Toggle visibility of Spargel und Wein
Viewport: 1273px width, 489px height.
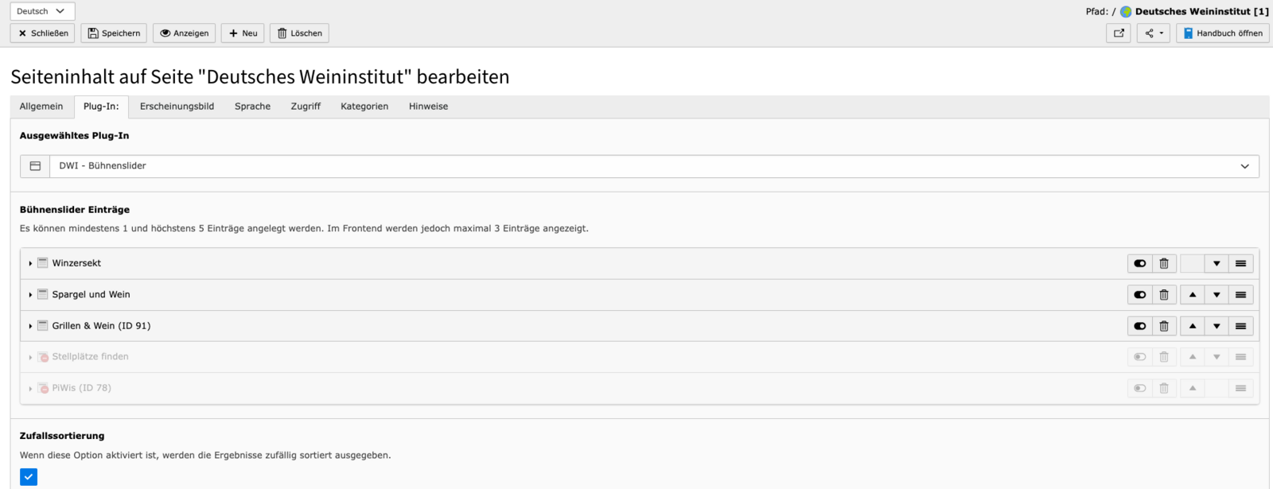click(1140, 295)
